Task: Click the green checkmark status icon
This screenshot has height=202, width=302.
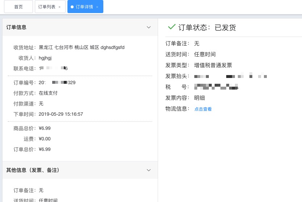Action: (x=171, y=27)
